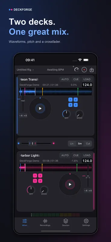Viewport: 111px width, 242px height.
Task: Tap the 00:21 / 01:36 time readout
Action: [50, 85]
